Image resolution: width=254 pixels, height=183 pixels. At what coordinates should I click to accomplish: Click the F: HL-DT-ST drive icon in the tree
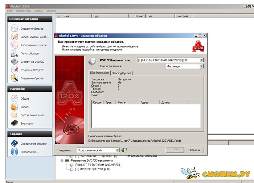click(x=71, y=165)
